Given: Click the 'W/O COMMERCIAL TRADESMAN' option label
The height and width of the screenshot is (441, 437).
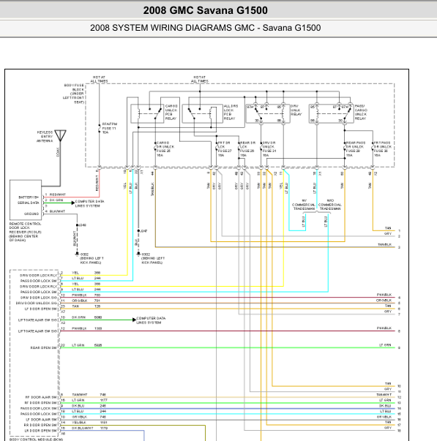Looking at the screenshot, I should click(329, 205).
